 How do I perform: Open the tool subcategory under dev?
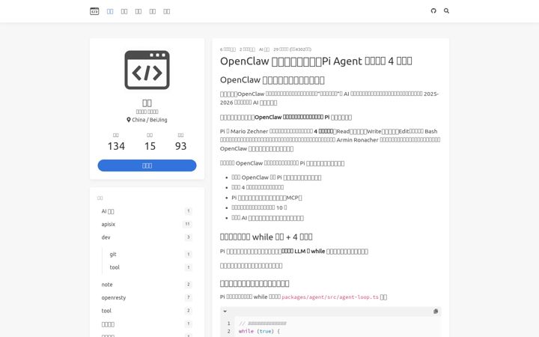point(150,267)
